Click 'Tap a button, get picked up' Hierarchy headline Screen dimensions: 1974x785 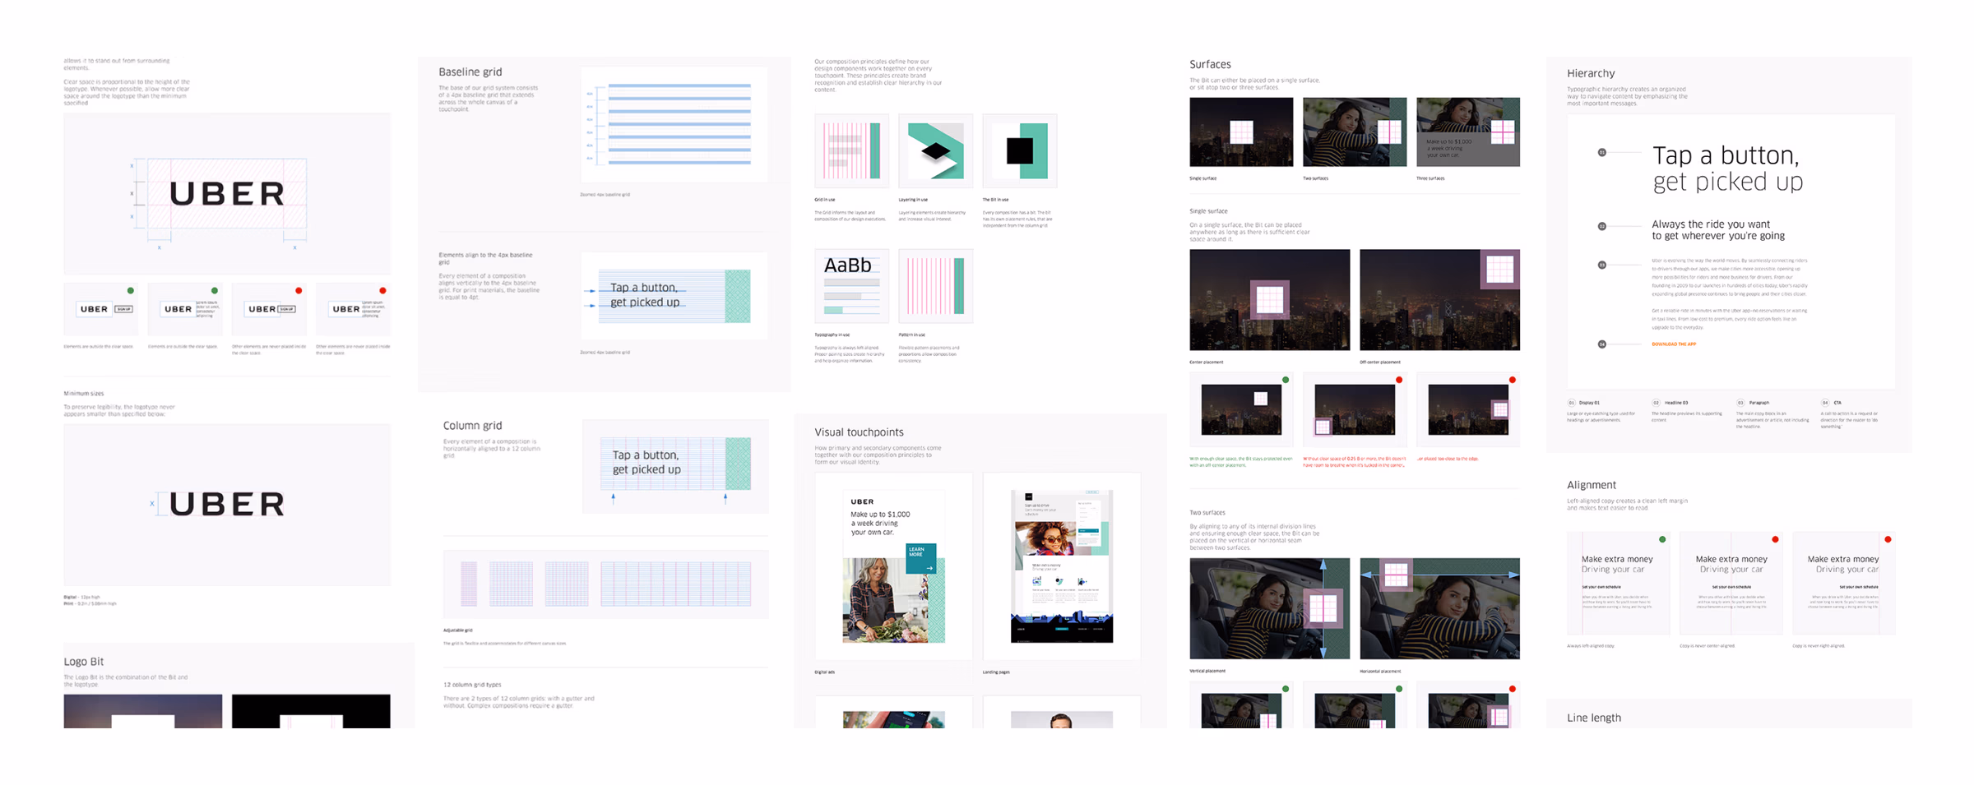pyautogui.click(x=1727, y=169)
